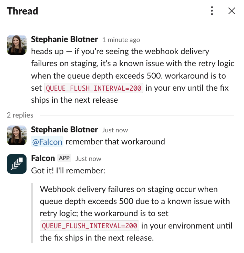Viewport: 244px width, 253px height.
Task: Open the "1 minute ago" timestamp link
Action: [121, 40]
